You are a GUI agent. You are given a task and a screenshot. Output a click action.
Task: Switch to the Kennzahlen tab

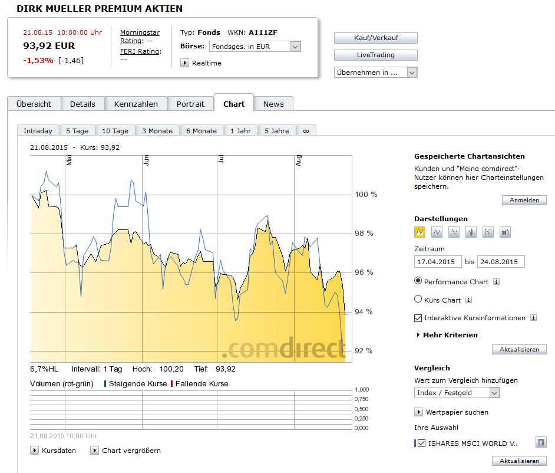tap(136, 104)
